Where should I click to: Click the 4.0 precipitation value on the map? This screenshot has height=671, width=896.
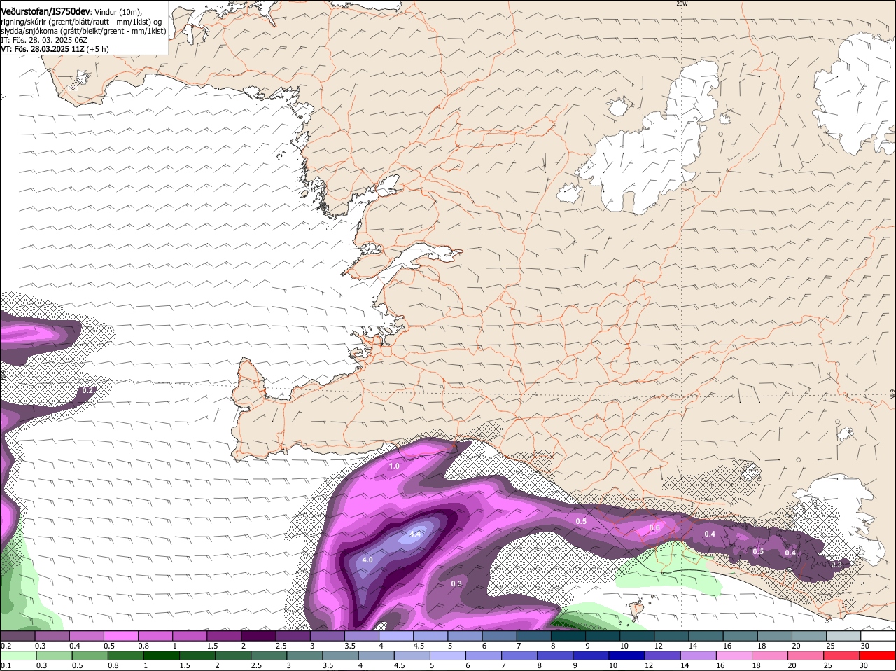(367, 560)
